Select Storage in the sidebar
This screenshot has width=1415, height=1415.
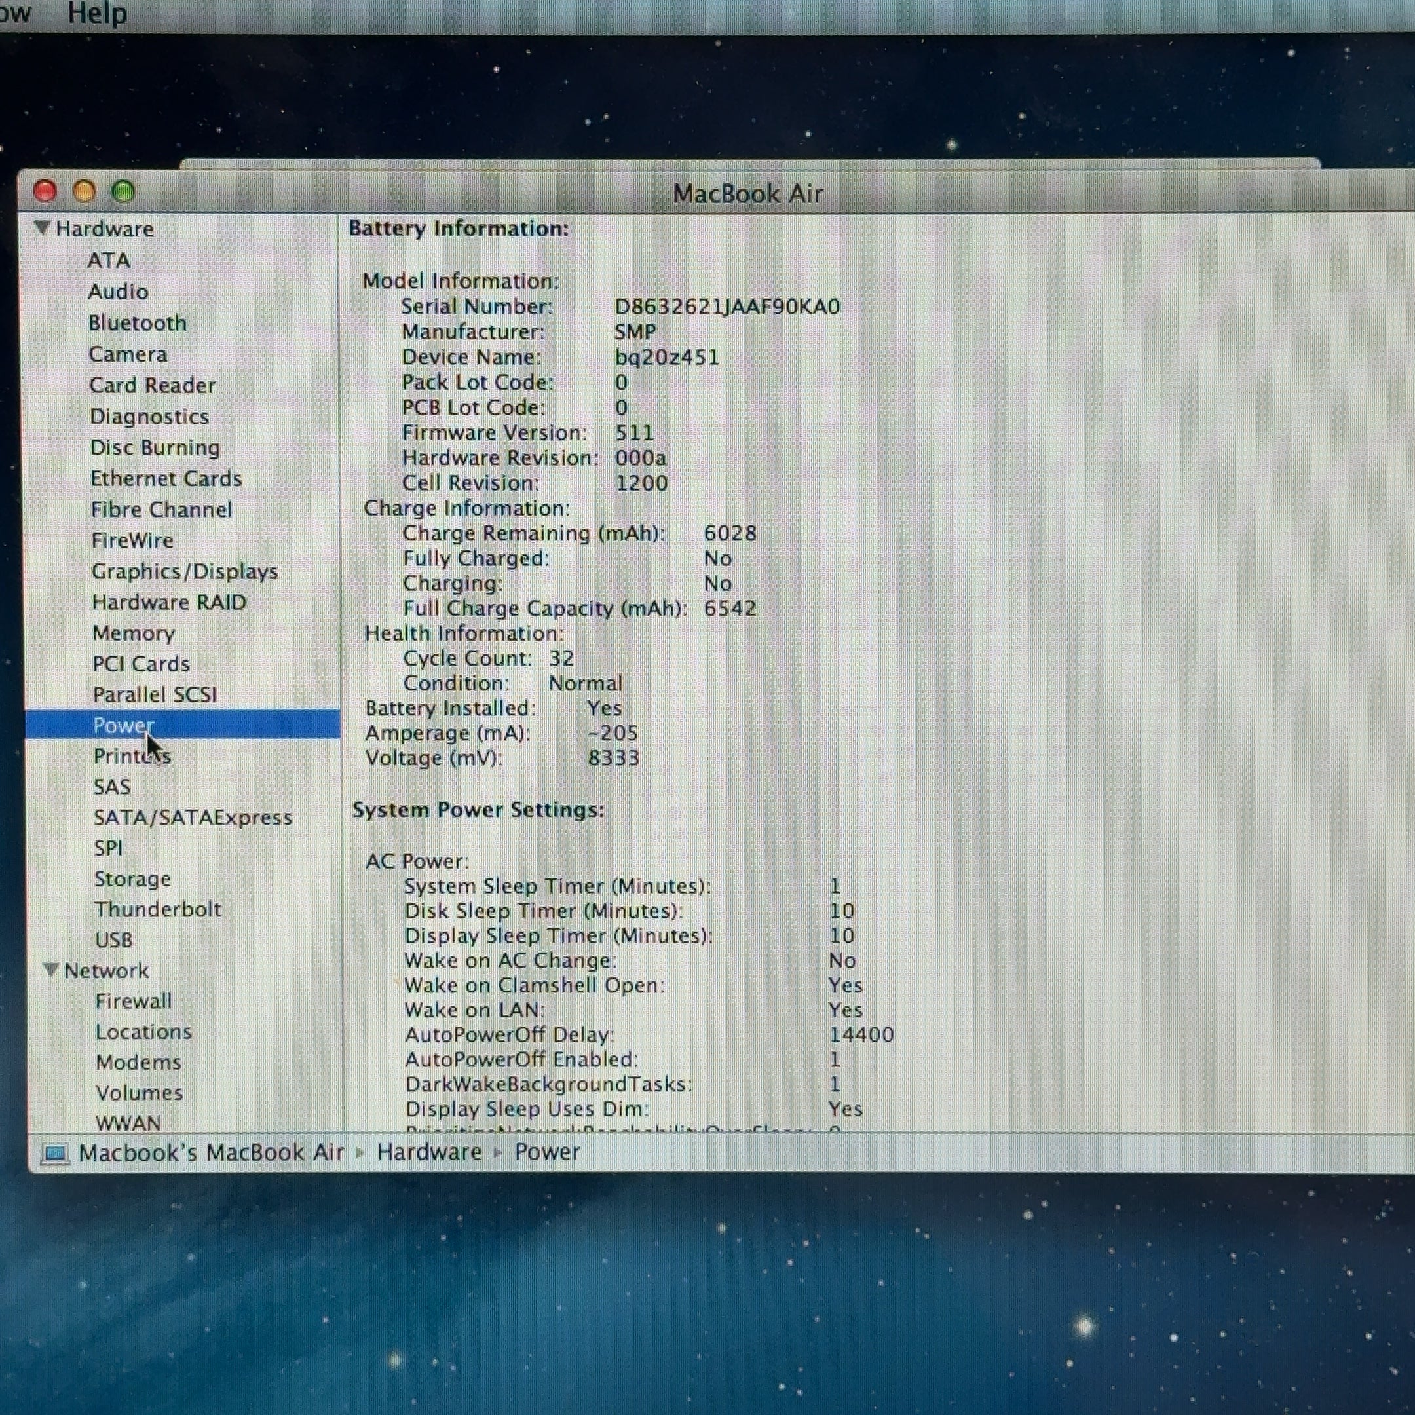(x=132, y=880)
